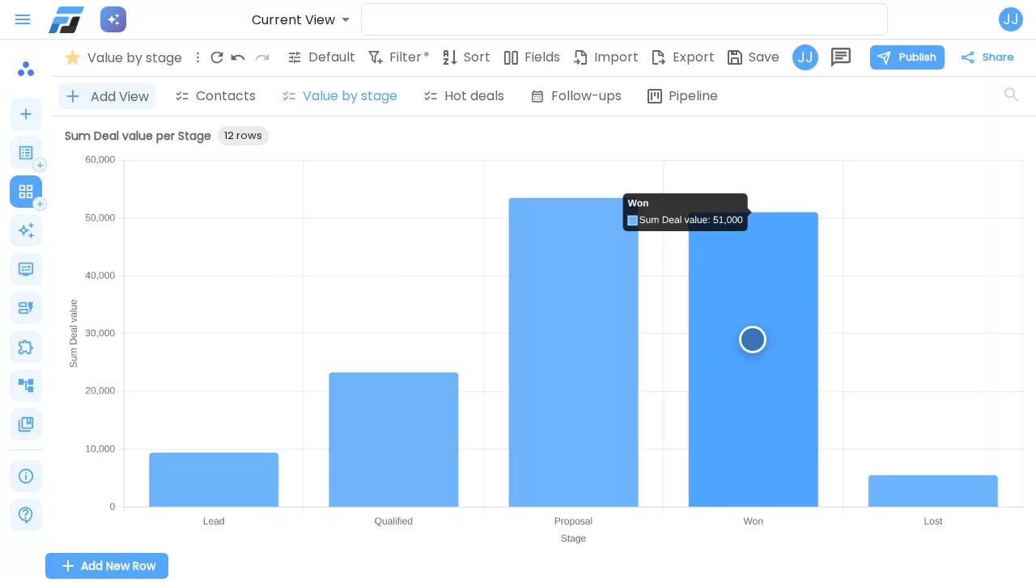The width and height of the screenshot is (1036, 582).
Task: Click the Qualified bar in chart
Action: coord(393,440)
